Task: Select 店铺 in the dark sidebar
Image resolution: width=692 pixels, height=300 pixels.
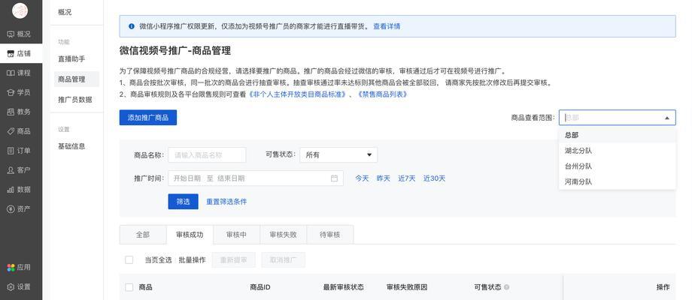Action: coord(21,54)
